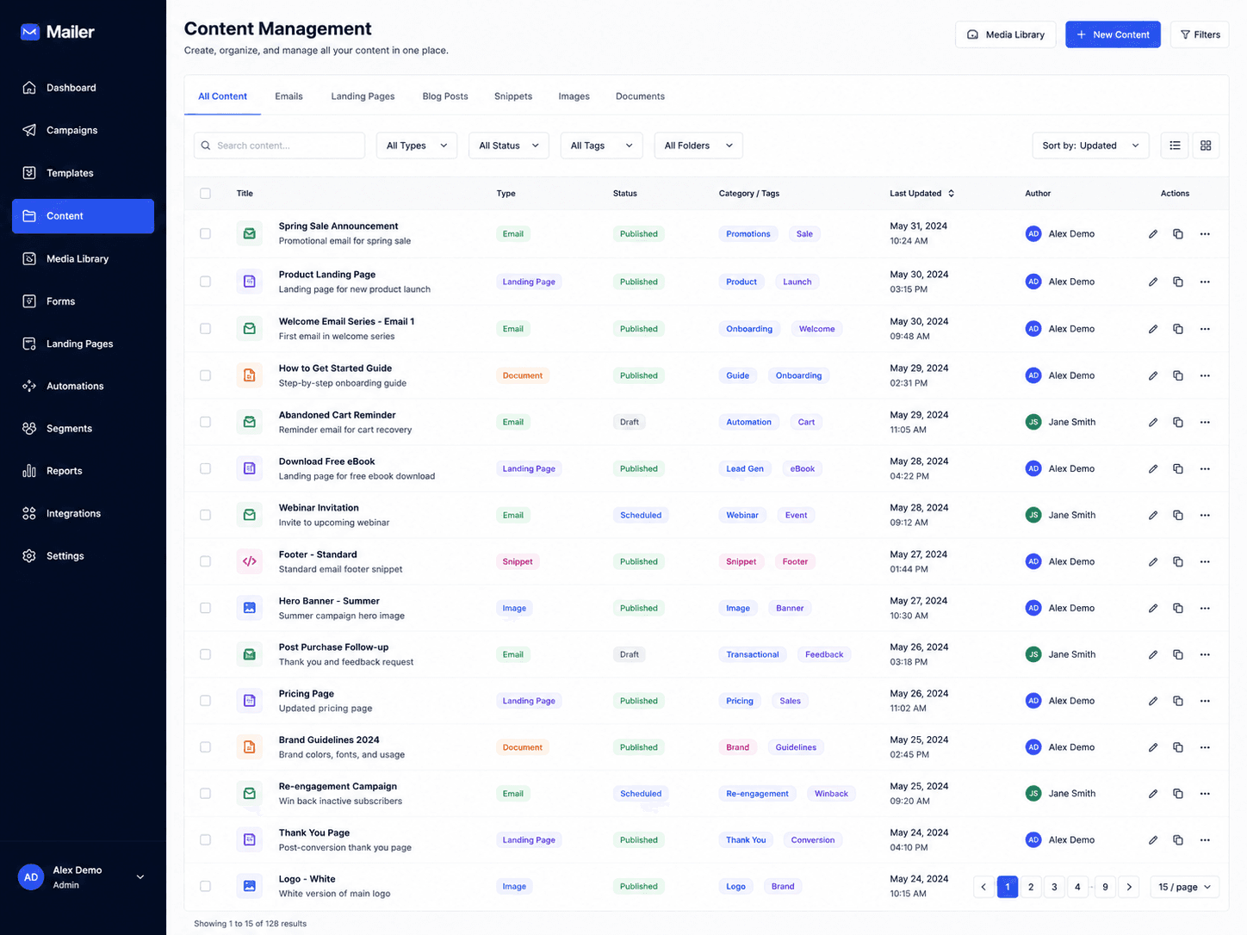The image size is (1247, 935).
Task: Open more actions for Download Free eBook
Action: 1205,468
